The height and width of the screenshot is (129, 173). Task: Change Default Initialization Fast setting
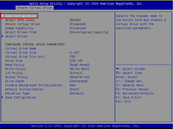(74, 89)
